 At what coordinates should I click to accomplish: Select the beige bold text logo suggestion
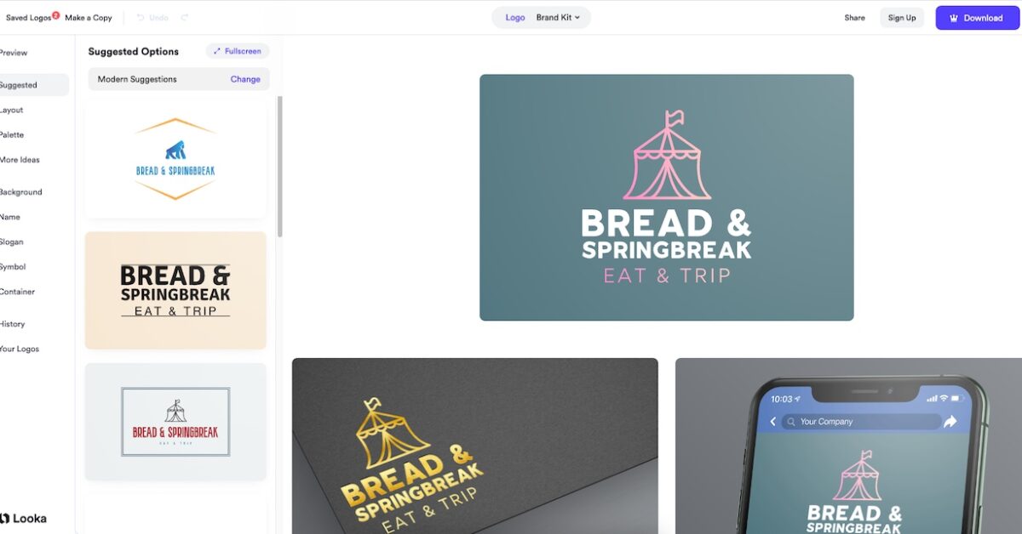175,291
